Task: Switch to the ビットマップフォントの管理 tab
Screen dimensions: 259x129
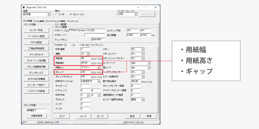Action: [55, 21]
